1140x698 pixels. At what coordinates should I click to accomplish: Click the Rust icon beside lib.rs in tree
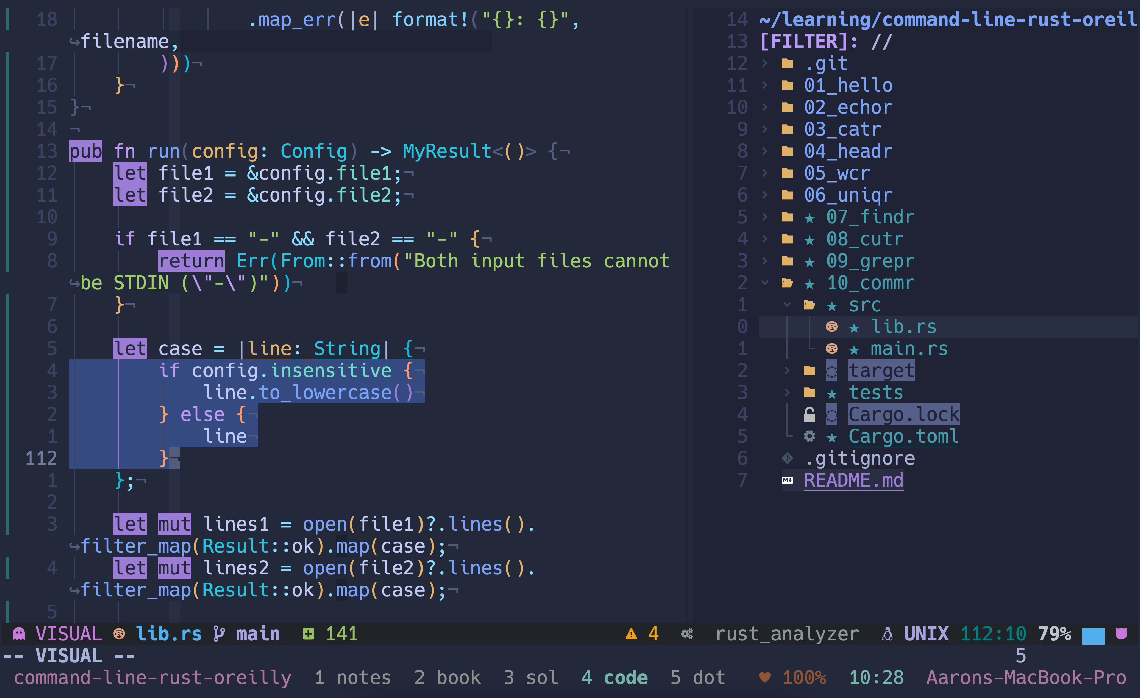pyautogui.click(x=832, y=327)
